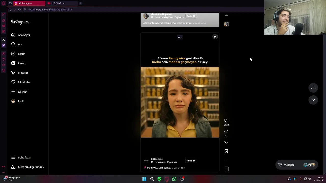The height and width of the screenshot is (183, 326).
Task: Click the allaboutindiegames profile avatar
Action: tap(146, 16)
